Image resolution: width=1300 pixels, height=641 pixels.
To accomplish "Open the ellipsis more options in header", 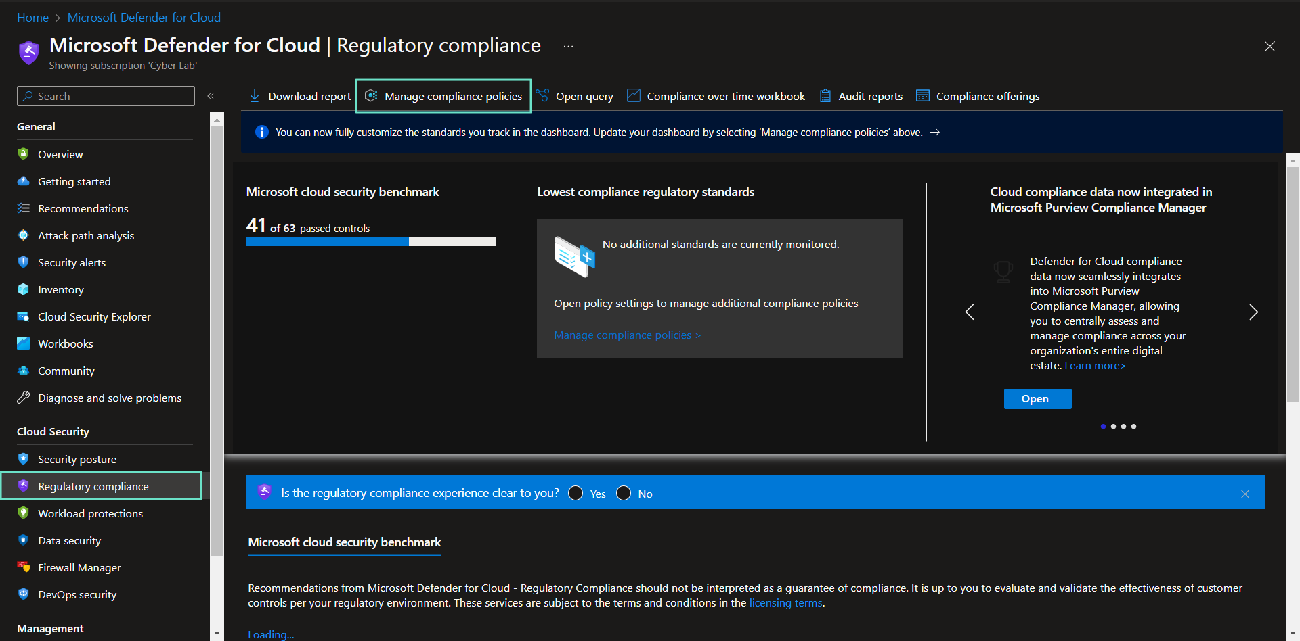I will pos(568,46).
